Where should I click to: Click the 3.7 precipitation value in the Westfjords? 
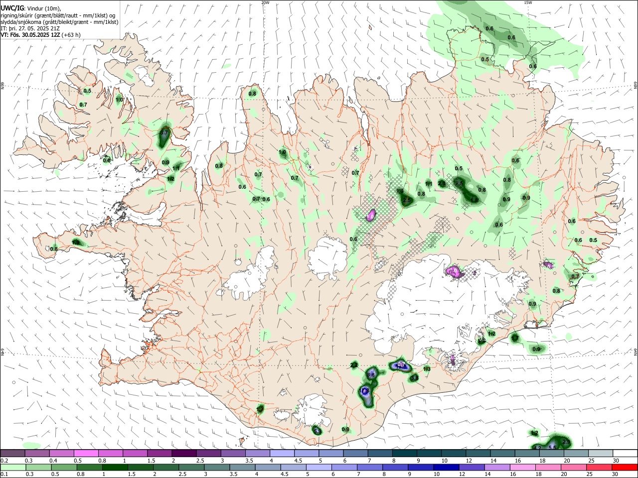point(164,133)
